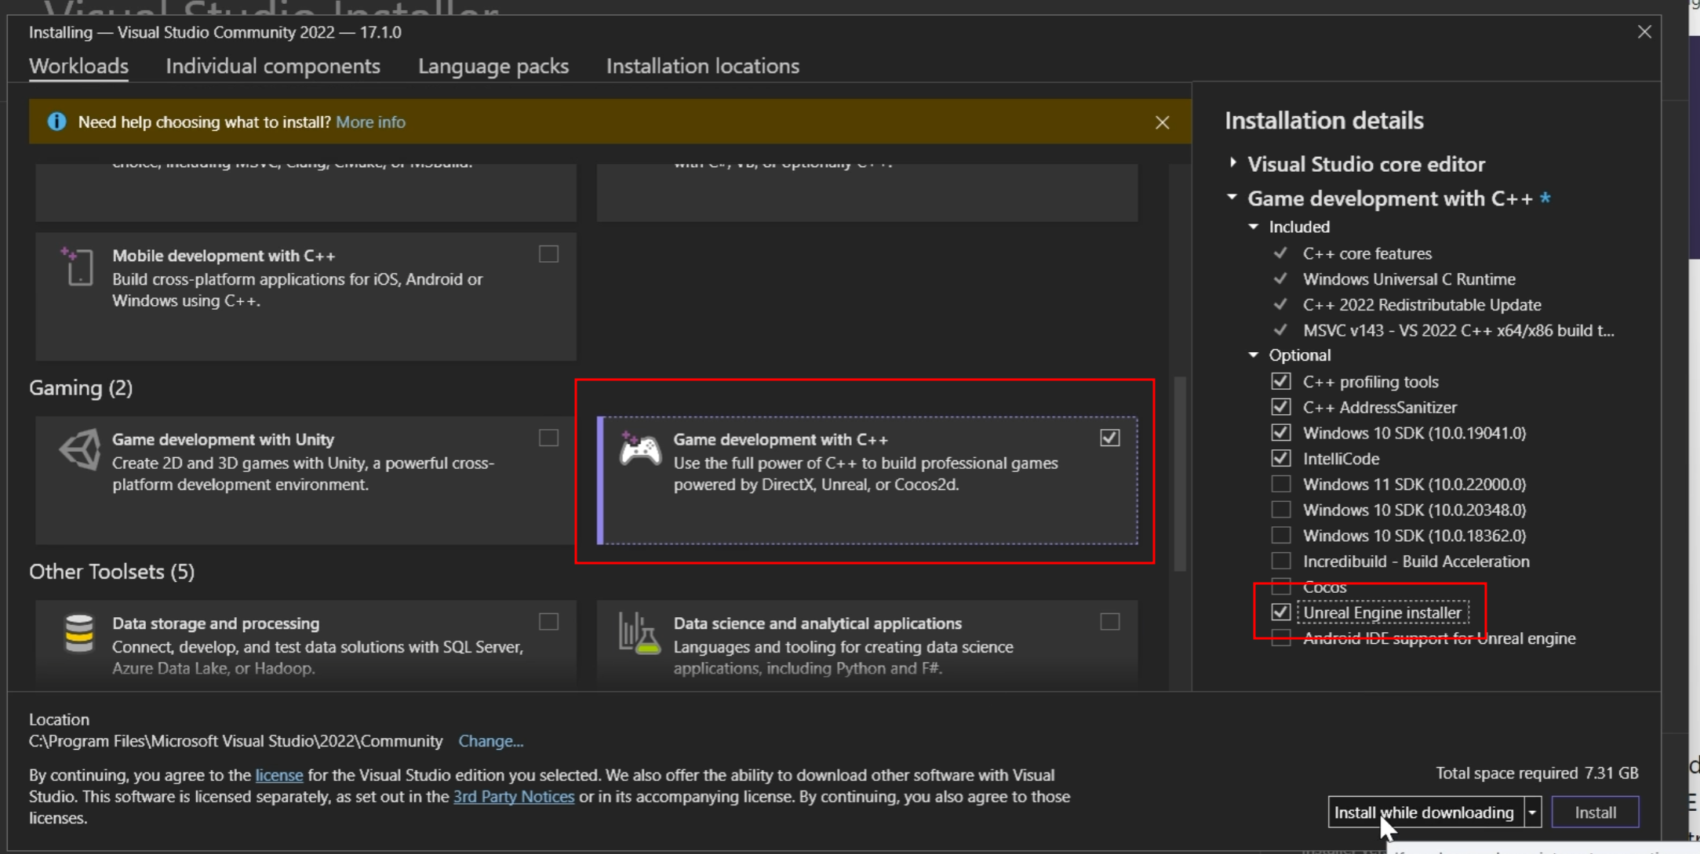Open the Language packs tab
The width and height of the screenshot is (1700, 854).
493,66
